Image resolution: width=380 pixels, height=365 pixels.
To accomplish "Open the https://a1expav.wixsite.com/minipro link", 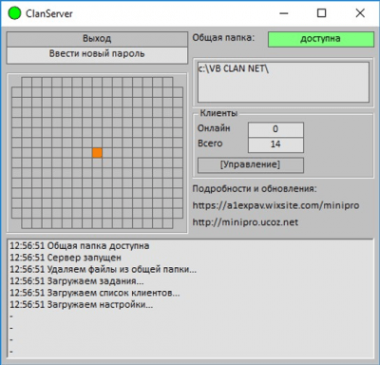I will tap(275, 205).
